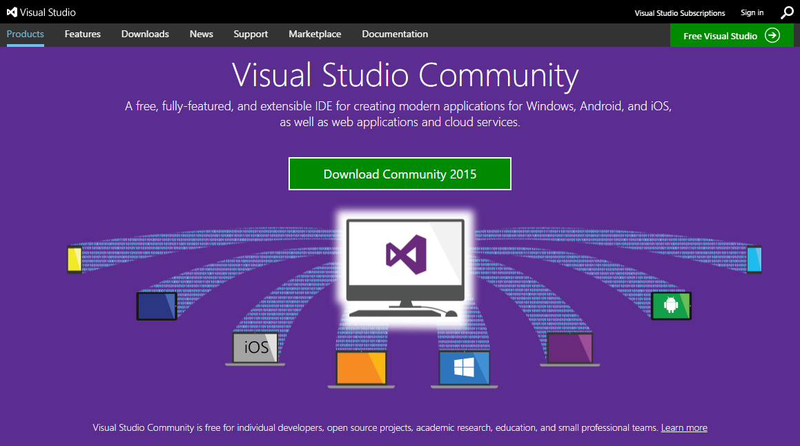Viewport: 800px width, 446px height.
Task: Click the Free Visual Studio button
Action: tap(732, 35)
